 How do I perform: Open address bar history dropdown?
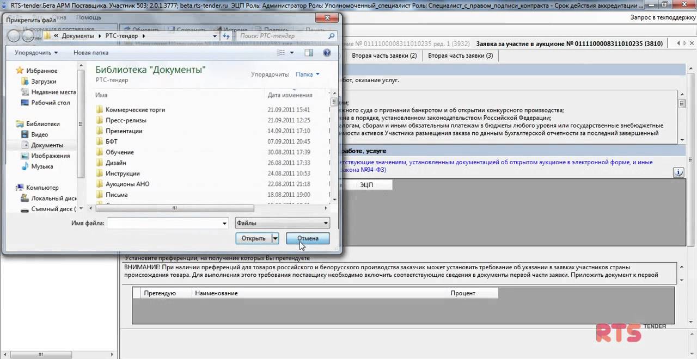(214, 36)
